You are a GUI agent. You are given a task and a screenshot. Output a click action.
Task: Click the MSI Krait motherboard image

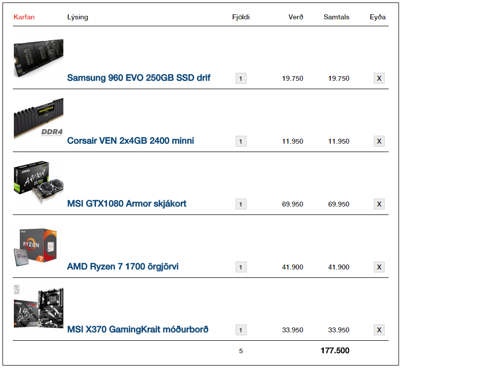(39, 308)
